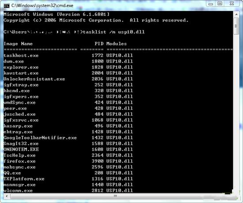
Task: Click the cmd.exe title bar icon
Action: pos(7,6)
